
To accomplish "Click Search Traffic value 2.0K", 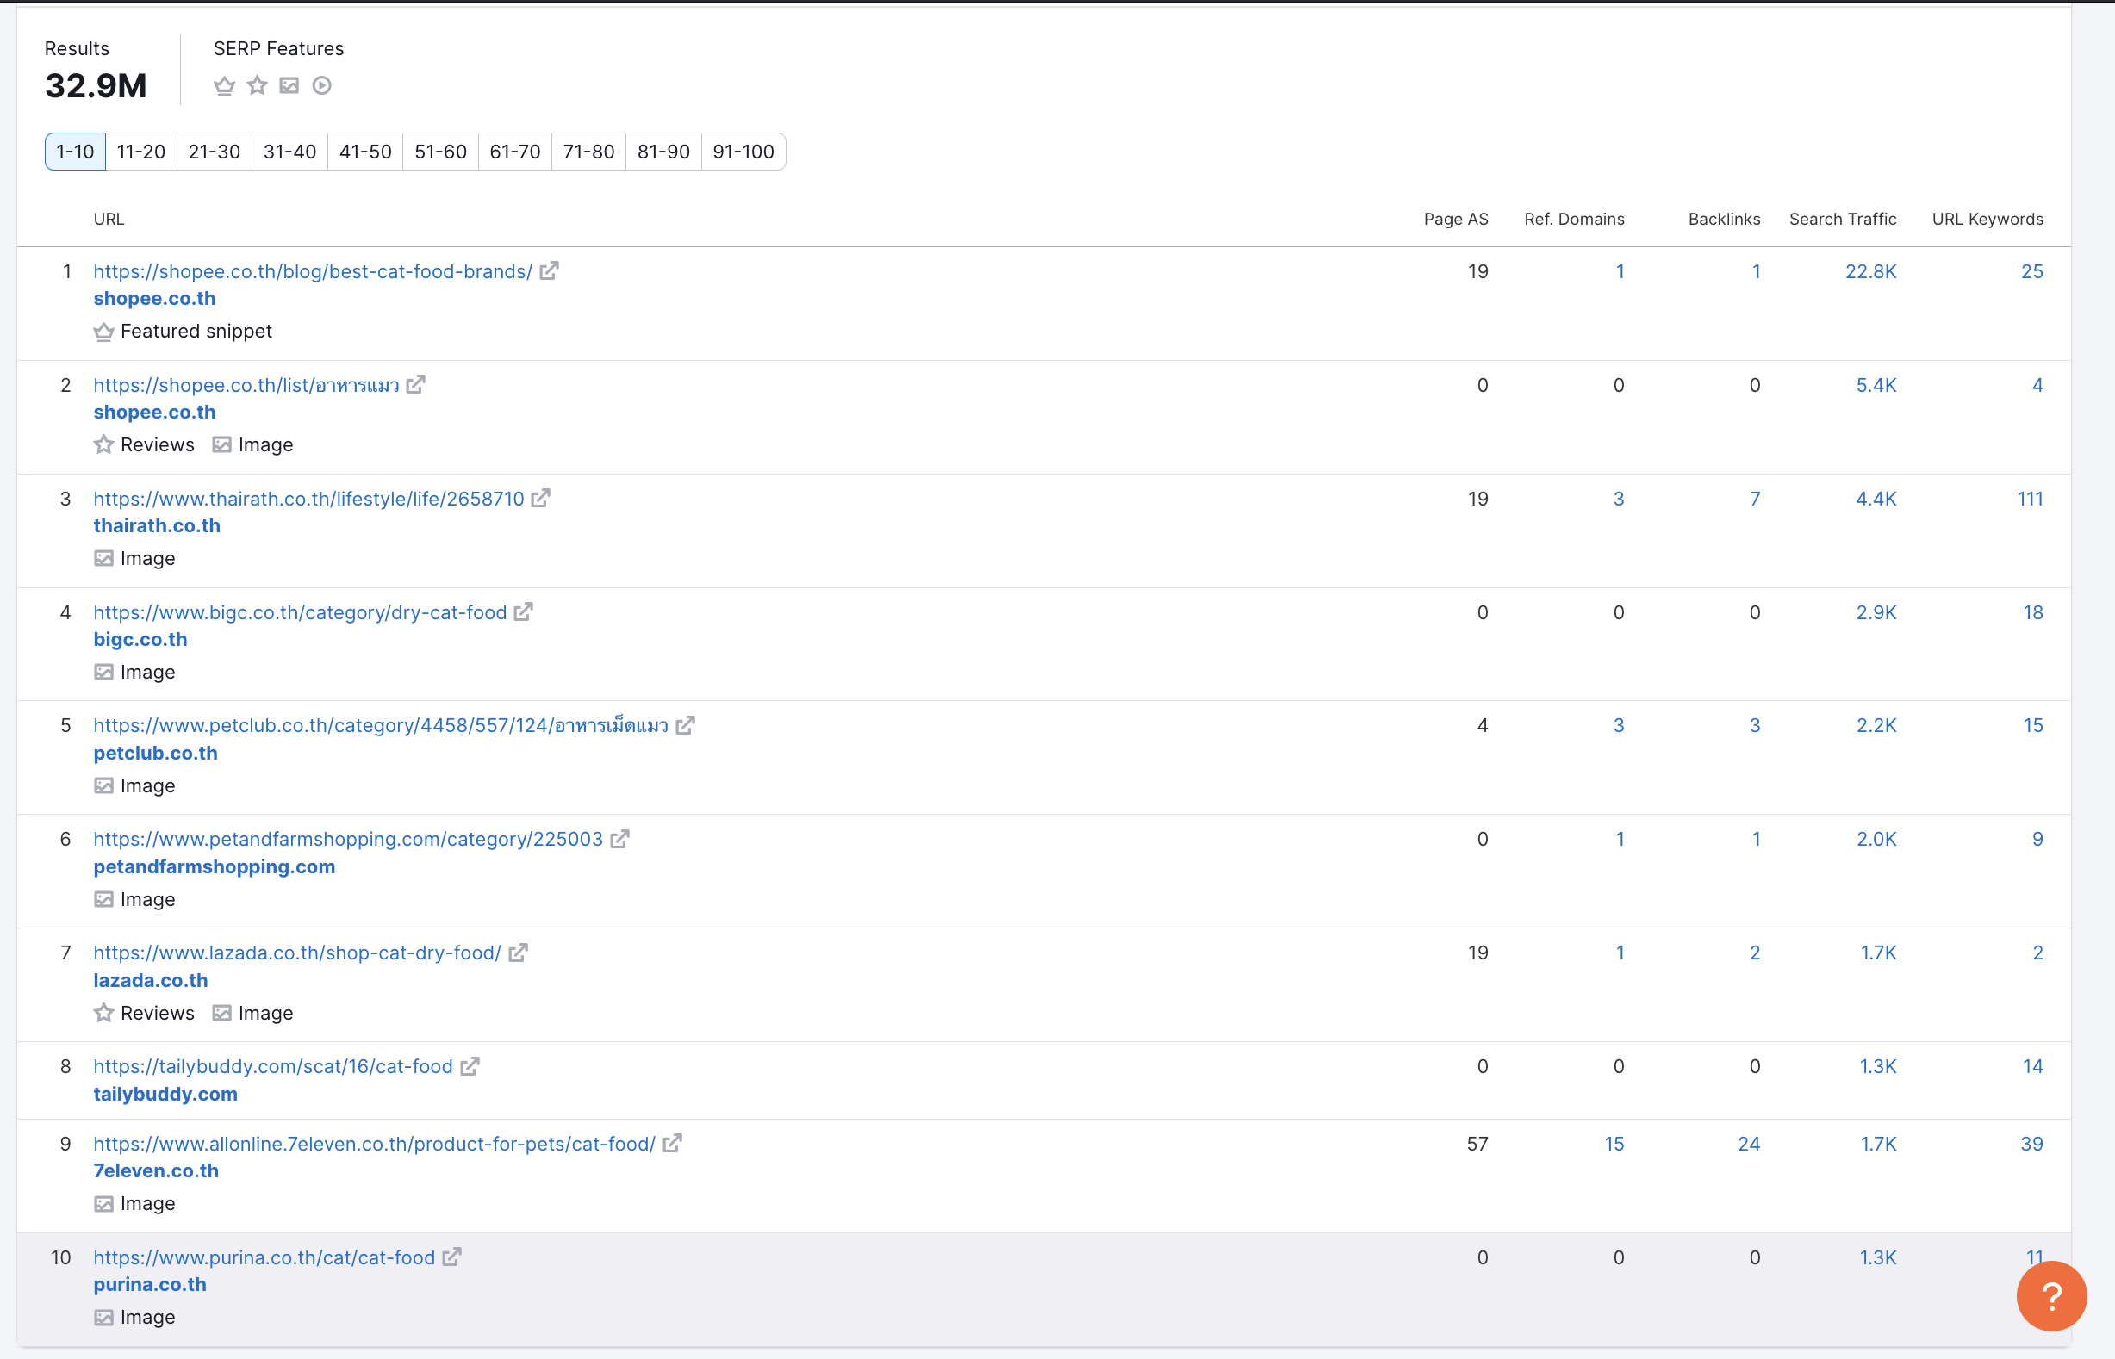I will tap(1876, 839).
